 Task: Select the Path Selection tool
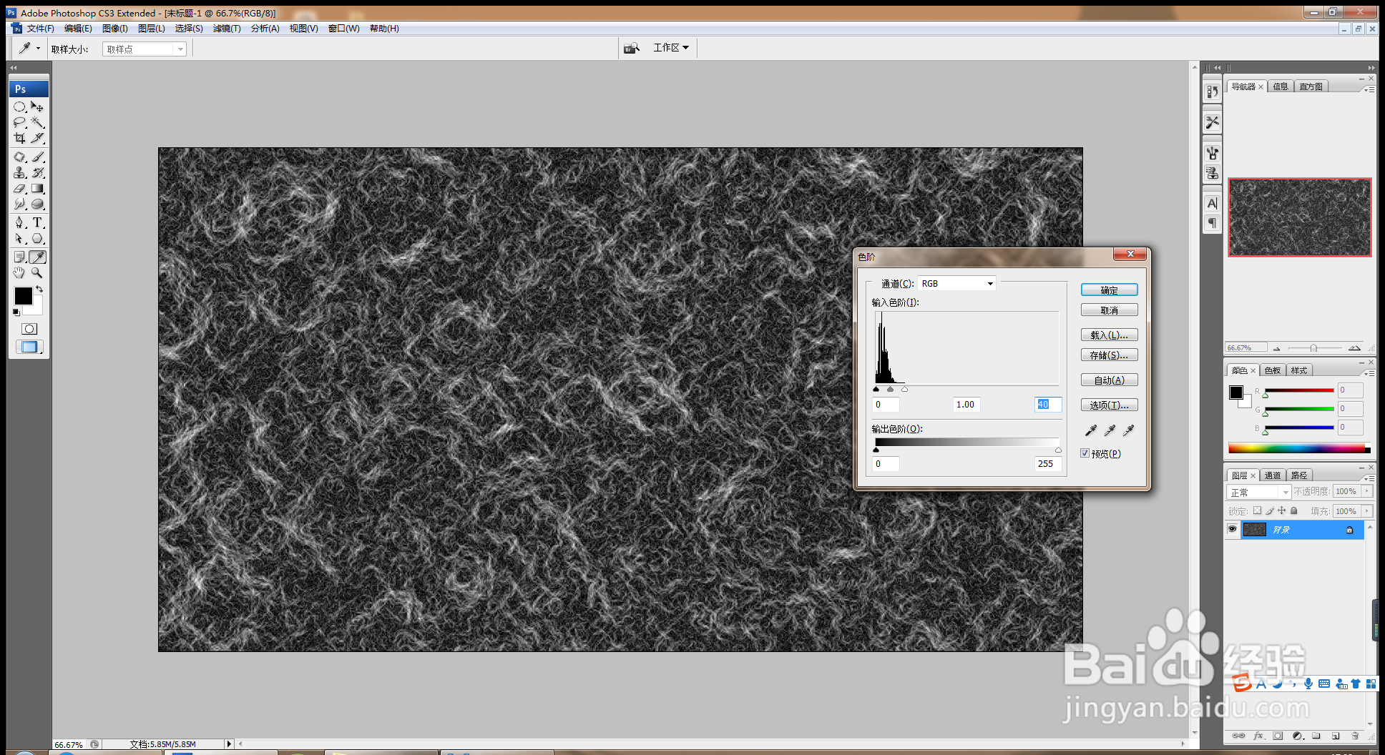pos(20,239)
